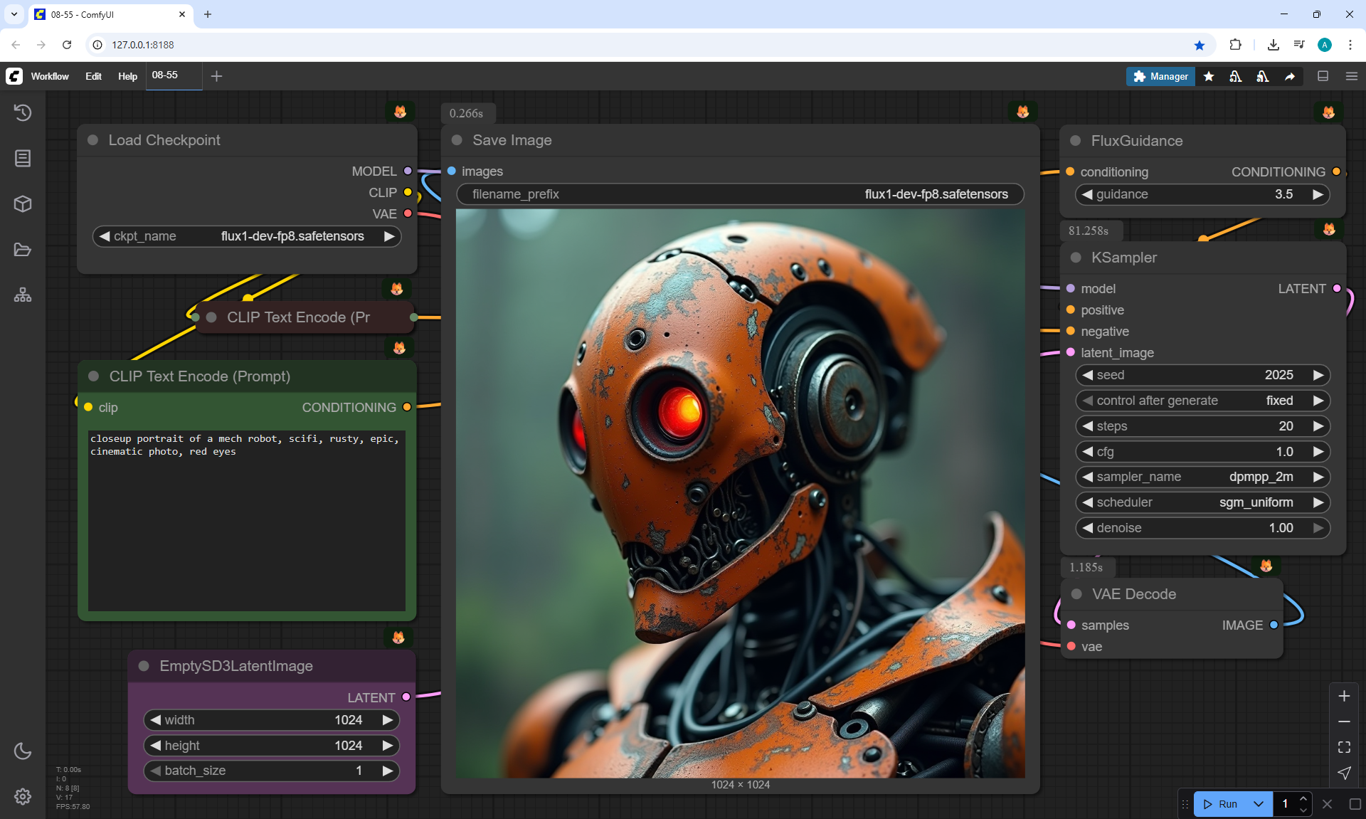This screenshot has width=1366, height=819.
Task: Open the model library tree icon
Action: coord(23,295)
